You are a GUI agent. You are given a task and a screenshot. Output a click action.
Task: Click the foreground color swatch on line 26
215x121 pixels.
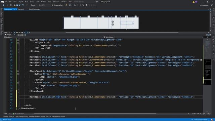tap(201, 60)
